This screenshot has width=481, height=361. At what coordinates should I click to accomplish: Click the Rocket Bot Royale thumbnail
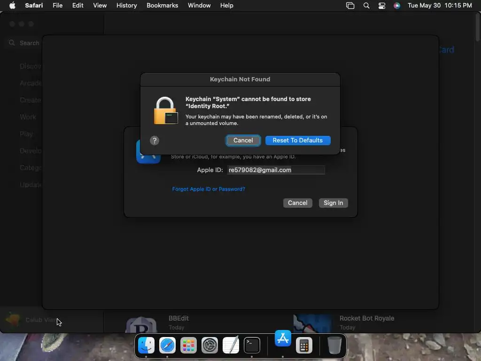(312, 323)
